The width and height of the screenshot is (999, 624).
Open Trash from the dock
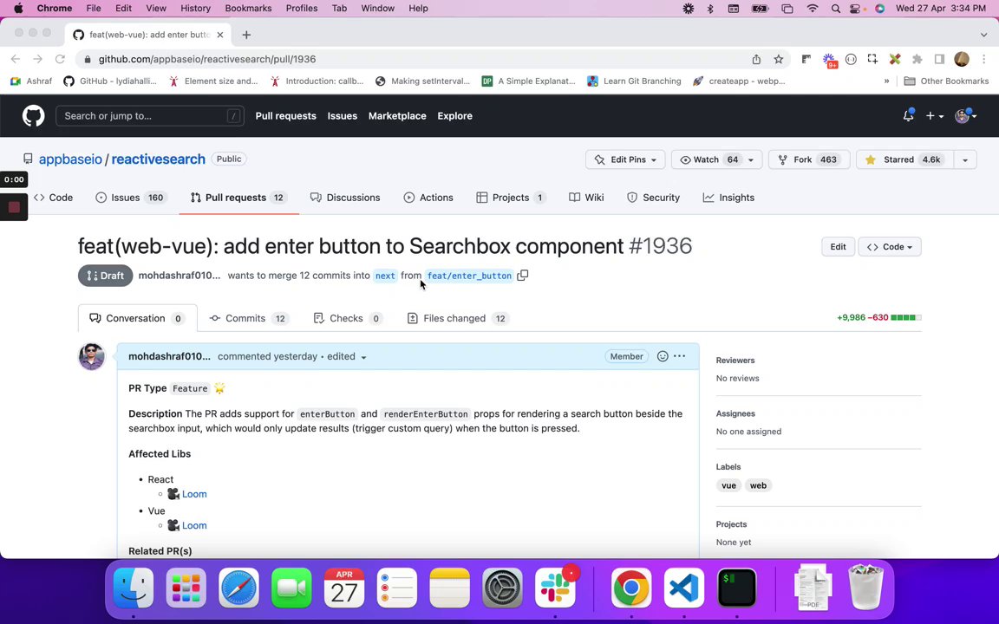865,588
